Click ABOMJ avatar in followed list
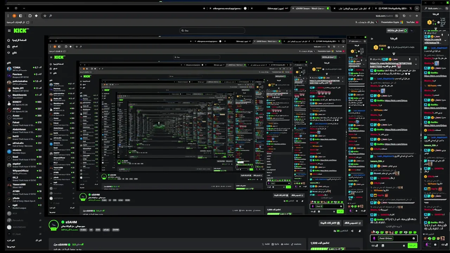 click(9, 110)
